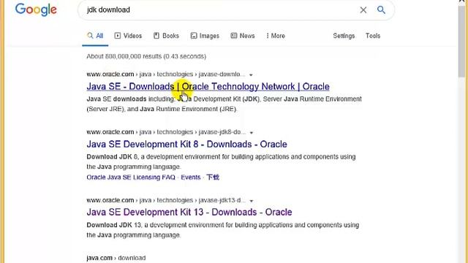Expand the arrow next to the javase-downloads URL
Screen dimensions: 468x263
click(x=251, y=75)
